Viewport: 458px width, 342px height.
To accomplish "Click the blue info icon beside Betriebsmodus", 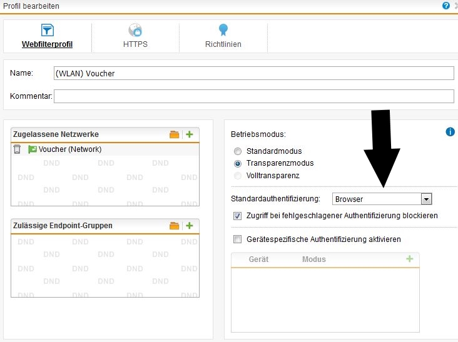I will 449,132.
